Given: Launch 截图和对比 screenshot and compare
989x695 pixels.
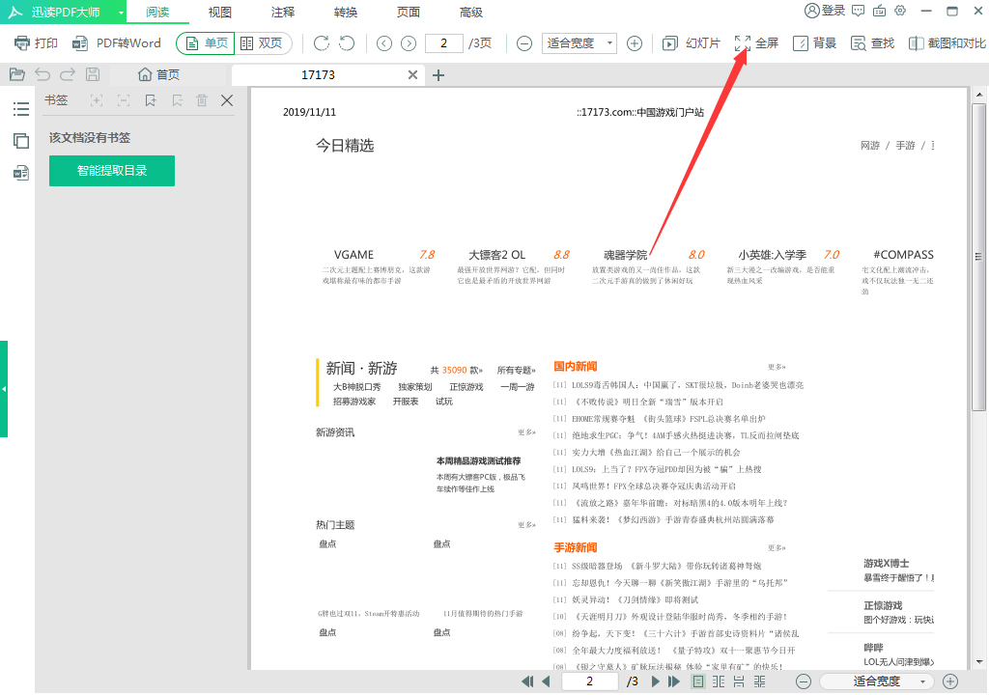Looking at the screenshot, I should tap(944, 43).
